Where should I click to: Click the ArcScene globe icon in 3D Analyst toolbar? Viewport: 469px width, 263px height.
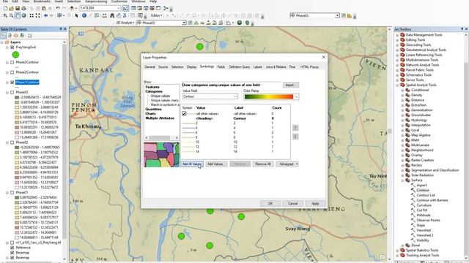pos(240,23)
